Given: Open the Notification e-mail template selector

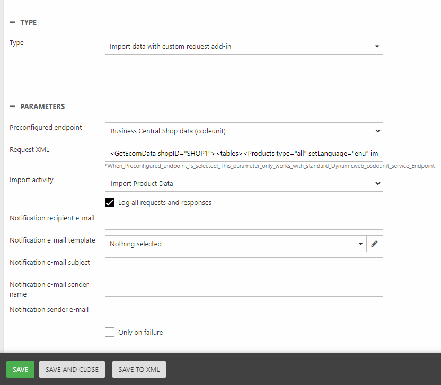Looking at the screenshot, I should point(235,244).
